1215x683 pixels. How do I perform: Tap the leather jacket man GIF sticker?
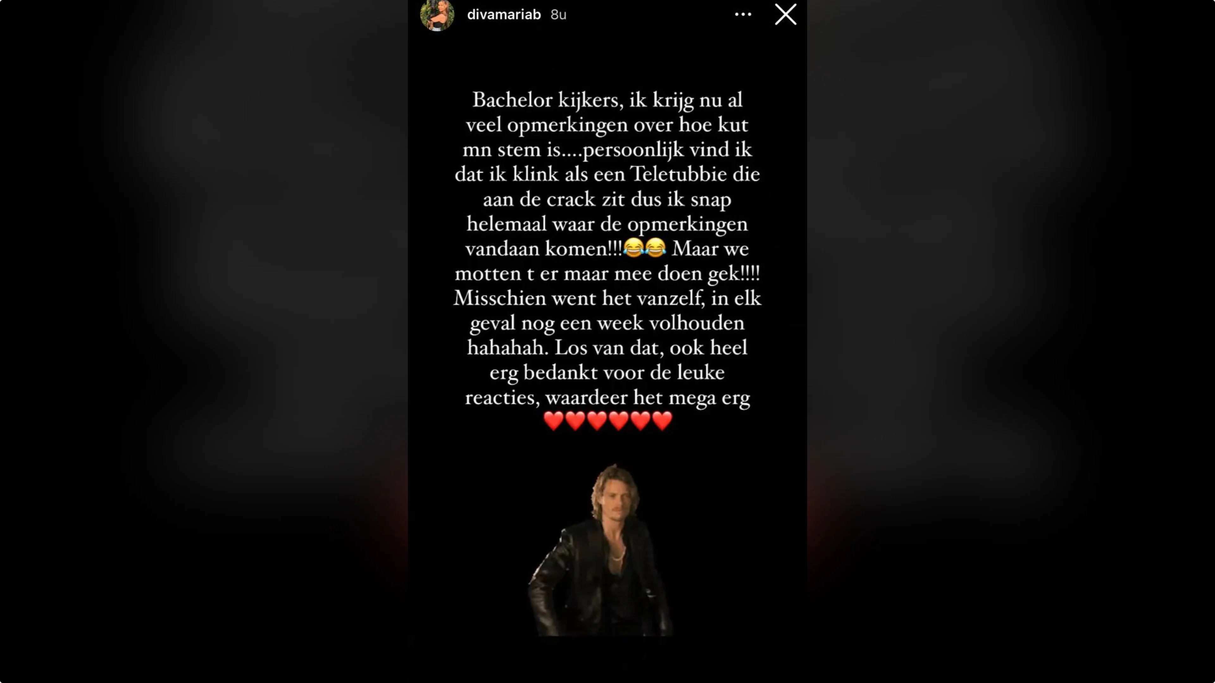tap(601, 550)
